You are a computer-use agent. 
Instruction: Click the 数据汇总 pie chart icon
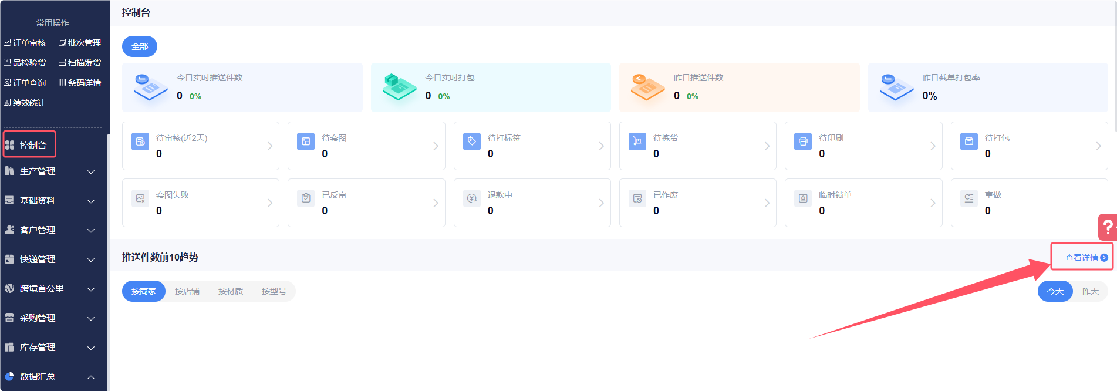click(9, 376)
